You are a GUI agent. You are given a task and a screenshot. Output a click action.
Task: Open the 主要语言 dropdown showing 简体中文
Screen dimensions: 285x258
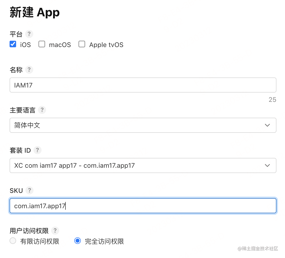point(143,125)
